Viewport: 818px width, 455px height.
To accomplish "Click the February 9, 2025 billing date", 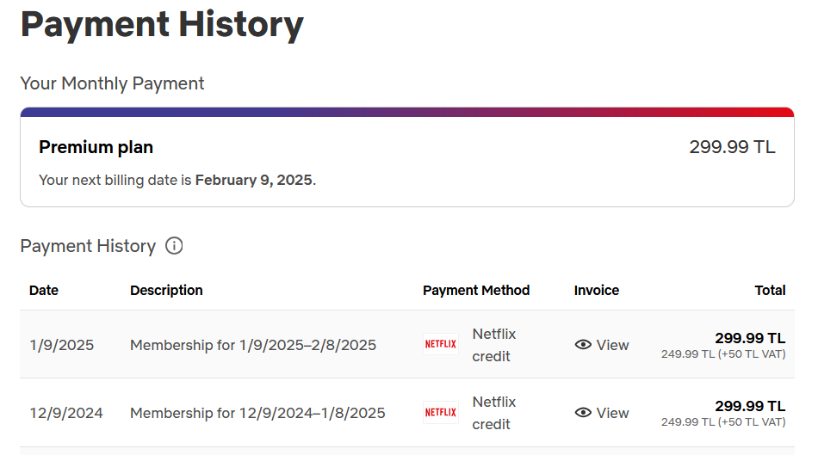I will point(254,181).
